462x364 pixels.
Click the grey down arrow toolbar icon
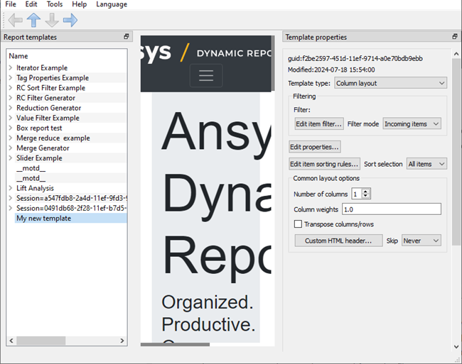pyautogui.click(x=52, y=20)
